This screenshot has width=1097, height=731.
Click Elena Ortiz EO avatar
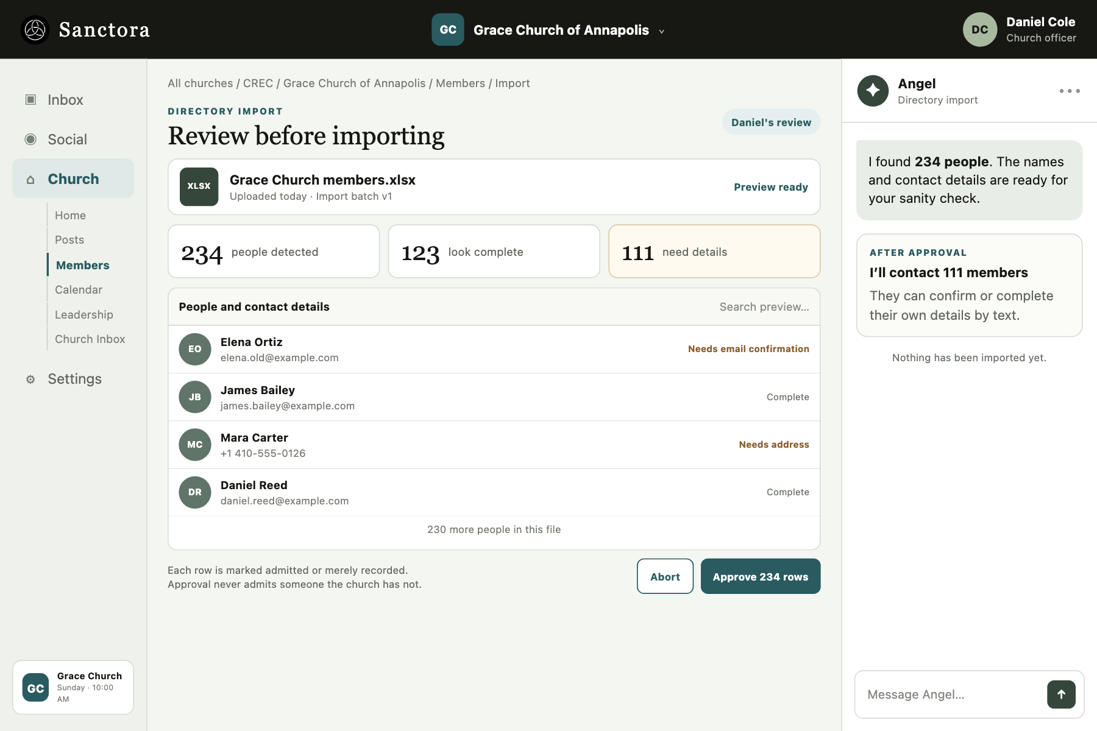[195, 349]
